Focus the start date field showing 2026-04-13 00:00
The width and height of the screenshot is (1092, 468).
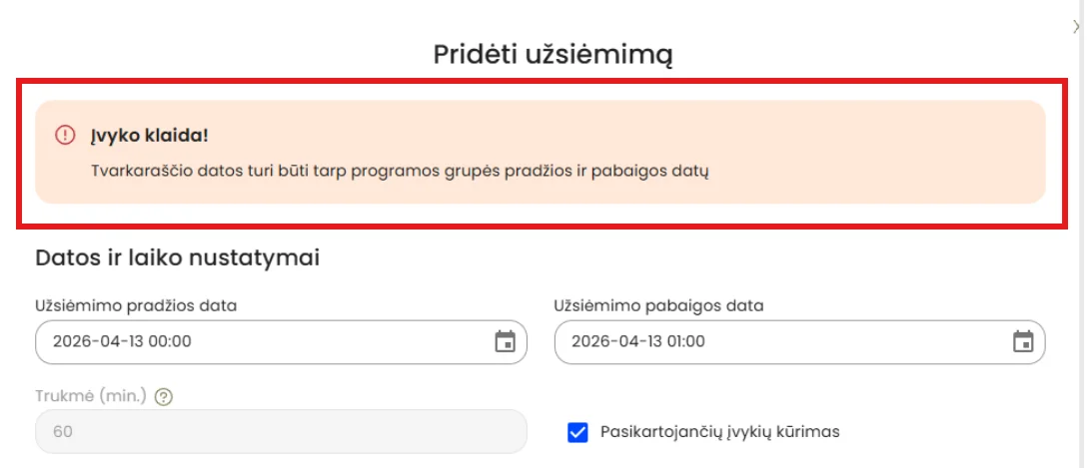click(x=281, y=342)
